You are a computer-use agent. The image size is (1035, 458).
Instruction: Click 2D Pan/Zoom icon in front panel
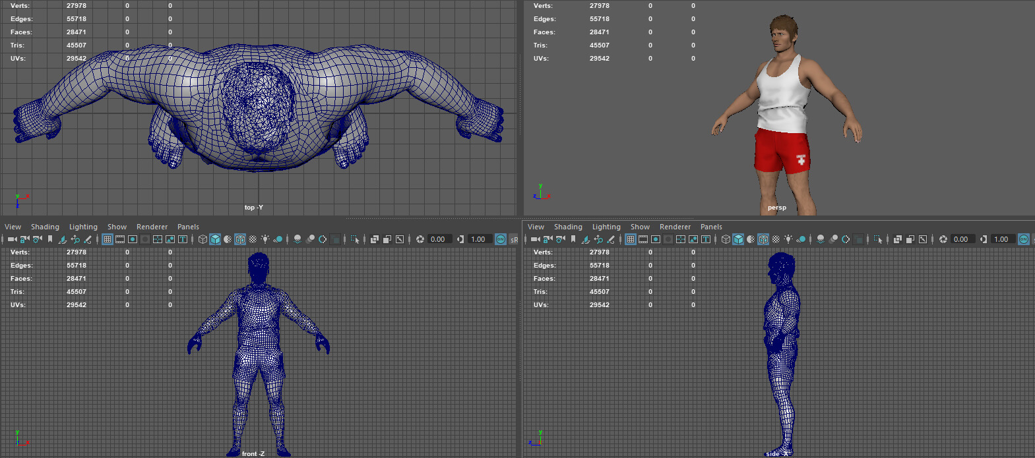pos(75,239)
